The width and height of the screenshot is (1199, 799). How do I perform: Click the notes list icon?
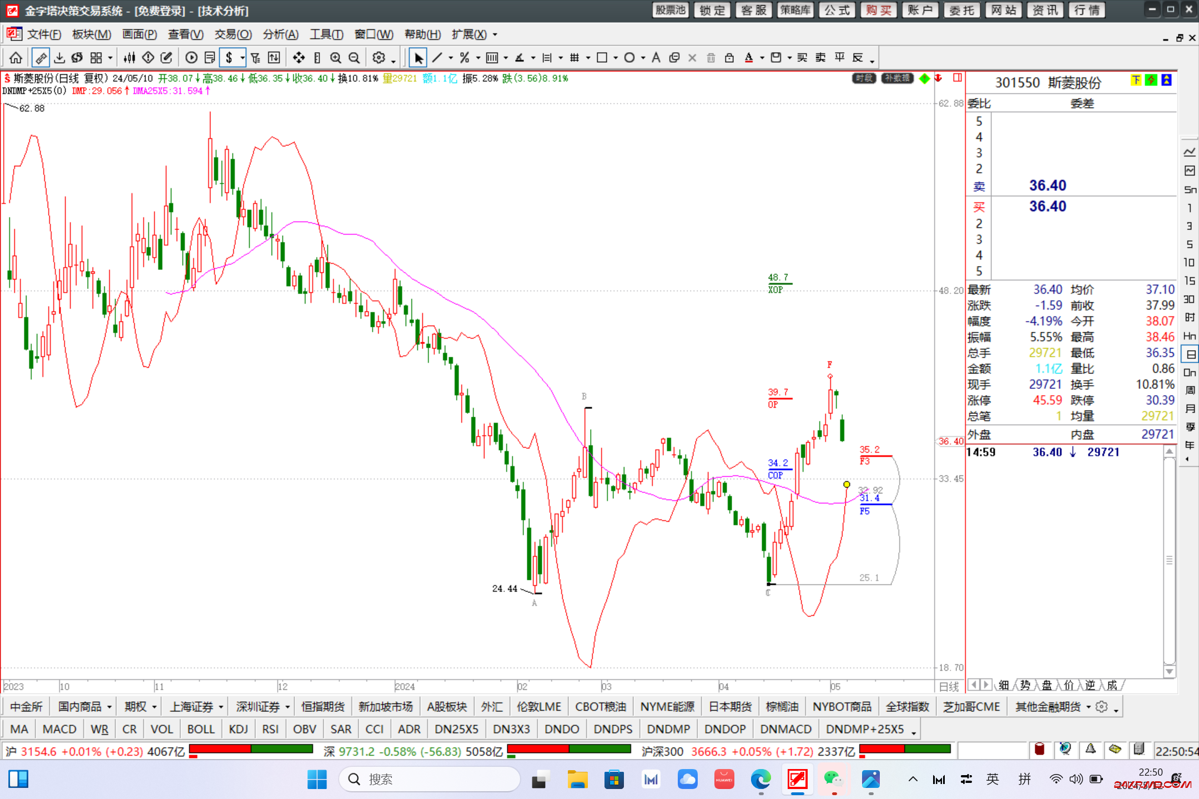[210, 58]
